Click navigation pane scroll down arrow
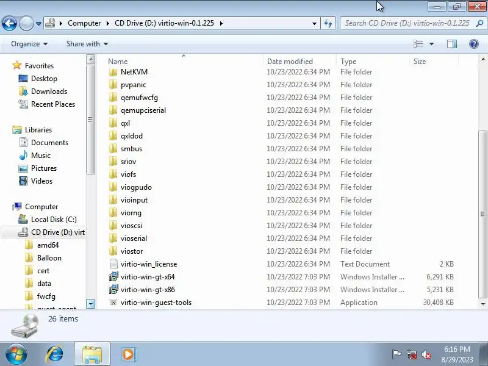 pyautogui.click(x=90, y=303)
